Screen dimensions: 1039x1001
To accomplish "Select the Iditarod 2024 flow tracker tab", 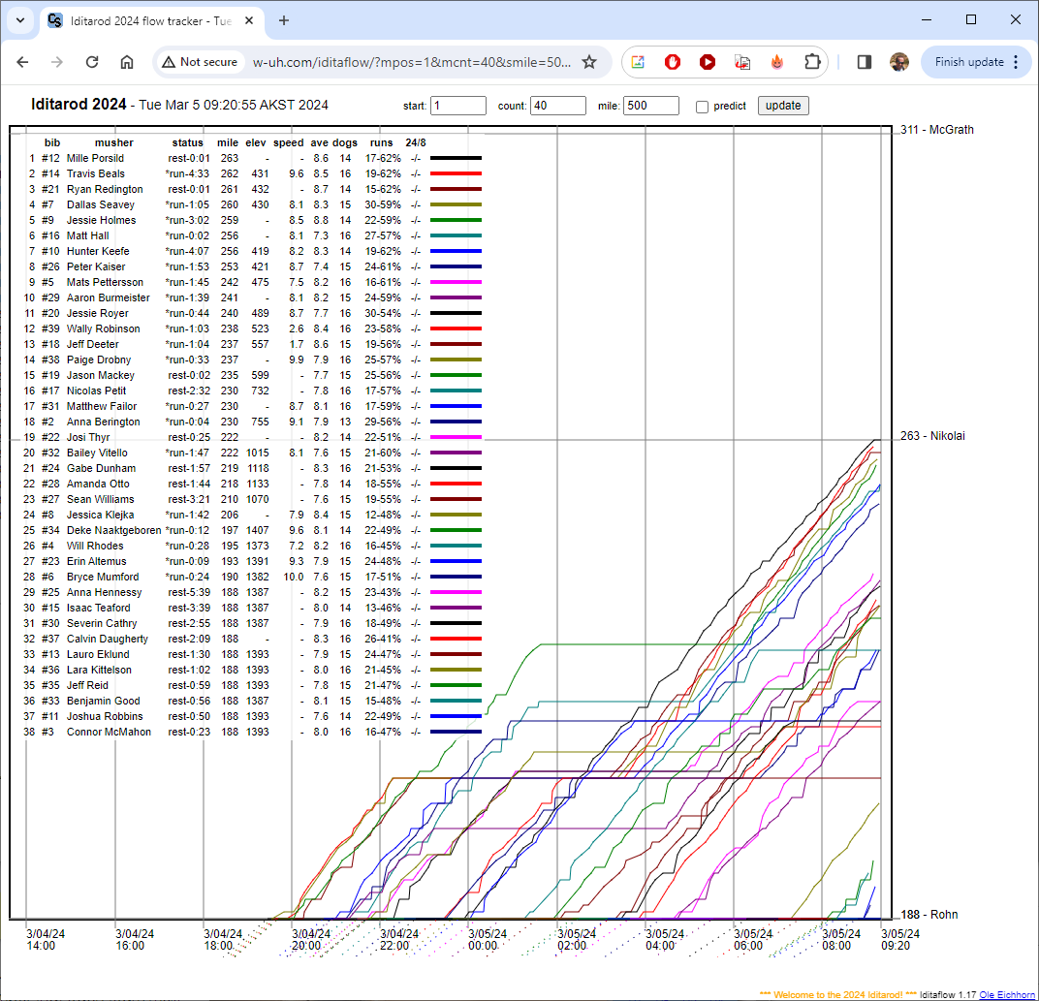I will click(152, 20).
